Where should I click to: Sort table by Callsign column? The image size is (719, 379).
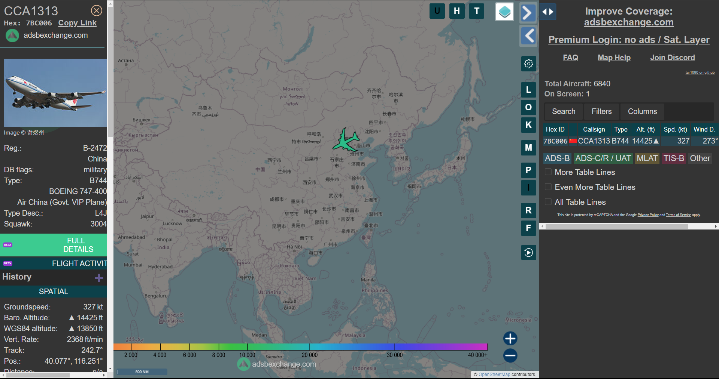coord(594,129)
